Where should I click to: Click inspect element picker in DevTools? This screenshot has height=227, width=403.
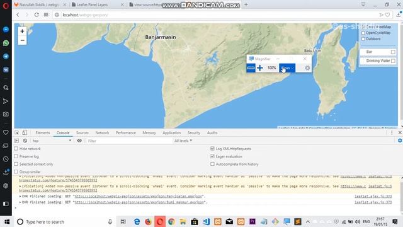point(17,132)
